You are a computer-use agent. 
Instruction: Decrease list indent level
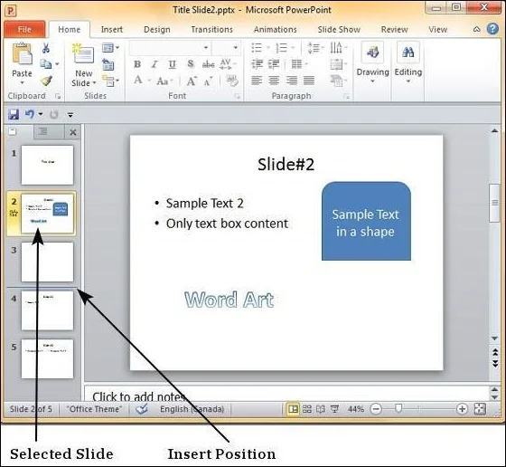(258, 64)
